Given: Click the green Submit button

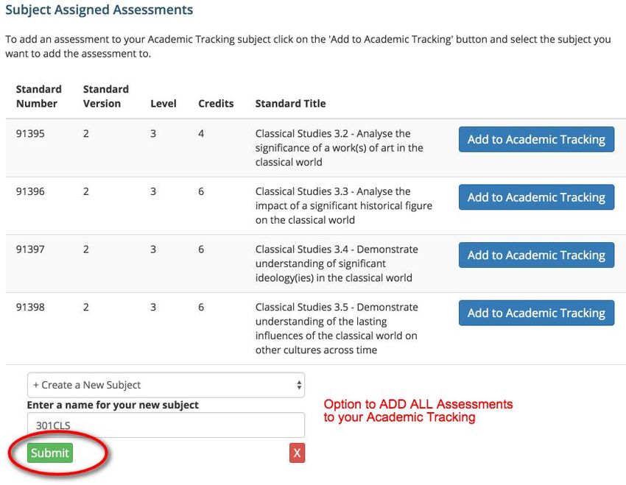Looking at the screenshot, I should [50, 453].
